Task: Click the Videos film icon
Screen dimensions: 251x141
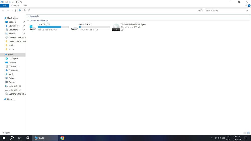Action: coord(7,82)
